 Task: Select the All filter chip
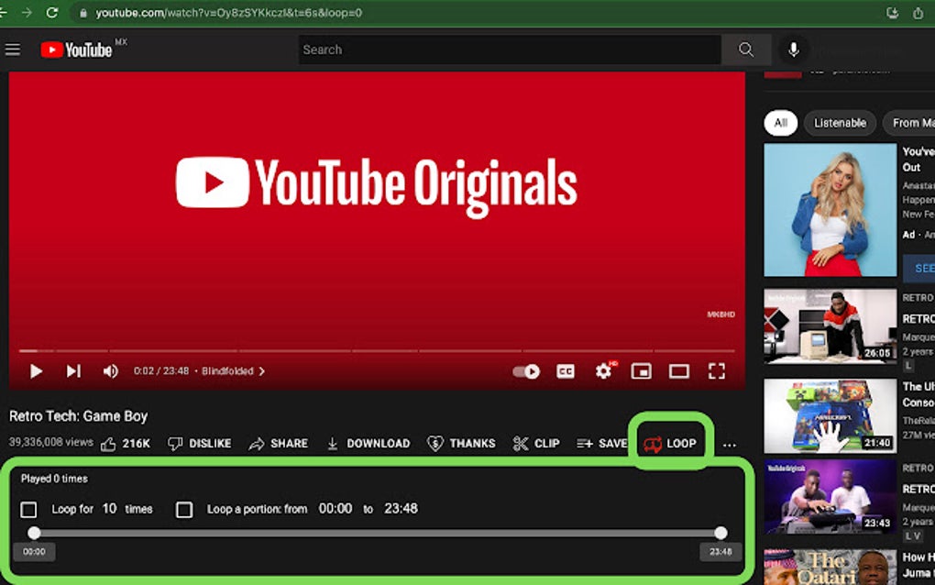pyautogui.click(x=781, y=123)
